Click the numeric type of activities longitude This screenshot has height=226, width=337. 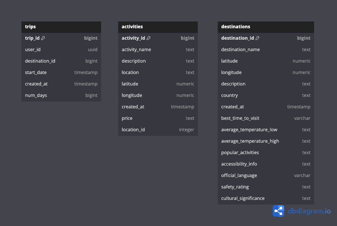tap(185, 95)
